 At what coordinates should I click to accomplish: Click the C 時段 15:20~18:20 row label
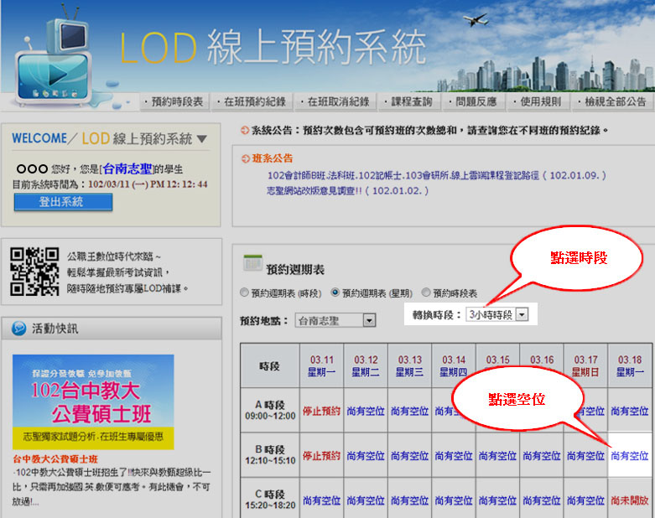270,500
